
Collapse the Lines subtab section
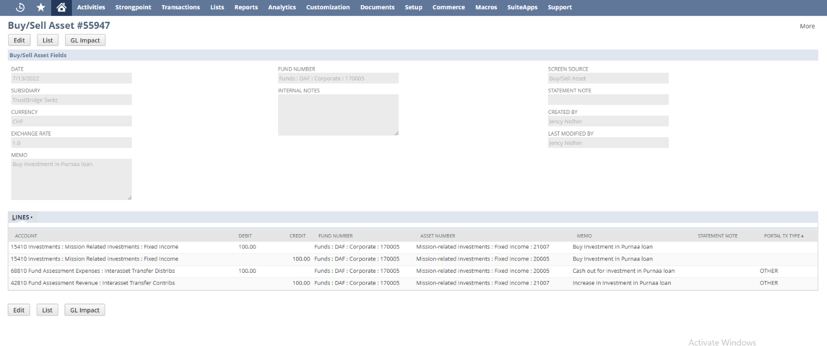point(22,218)
